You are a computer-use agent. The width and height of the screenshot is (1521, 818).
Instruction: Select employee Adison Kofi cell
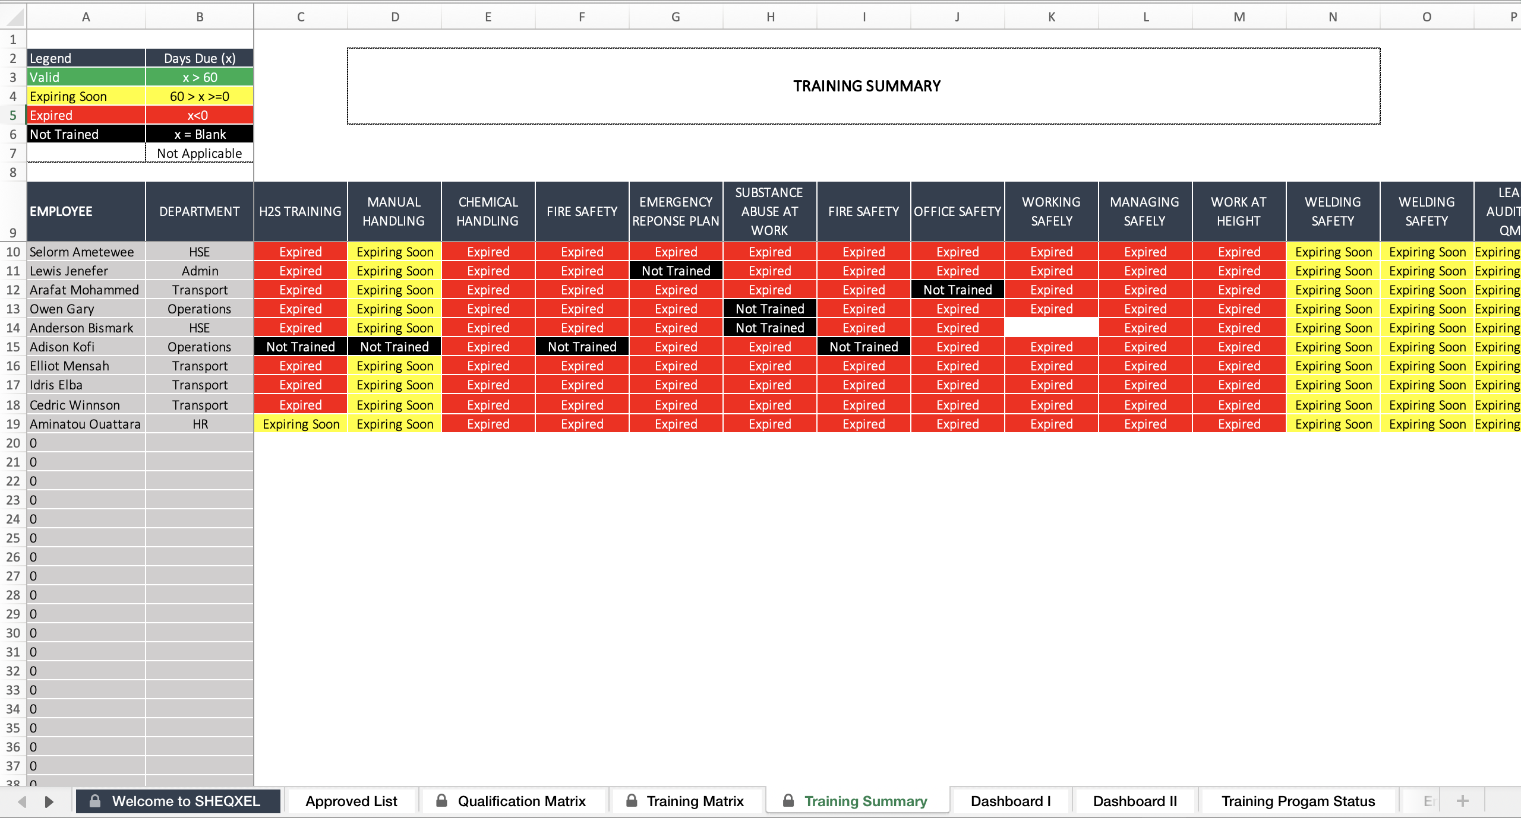tap(86, 347)
